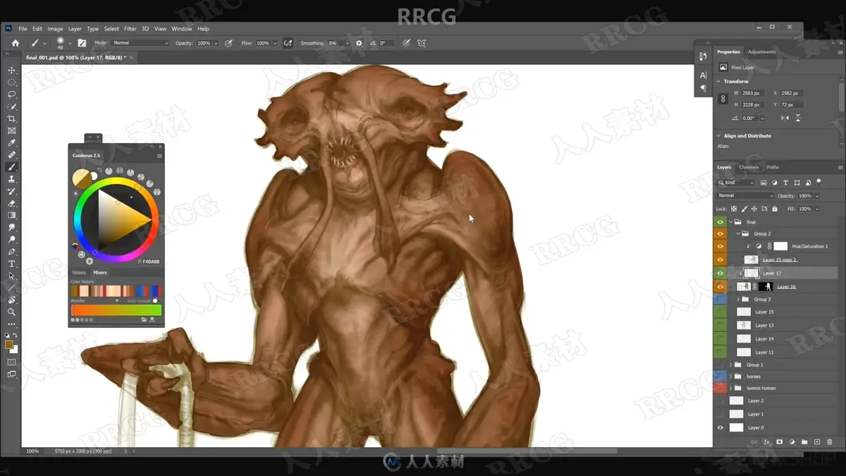This screenshot has height=476, width=846.
Task: Hide Layer 15 copy 2
Action: (720, 260)
